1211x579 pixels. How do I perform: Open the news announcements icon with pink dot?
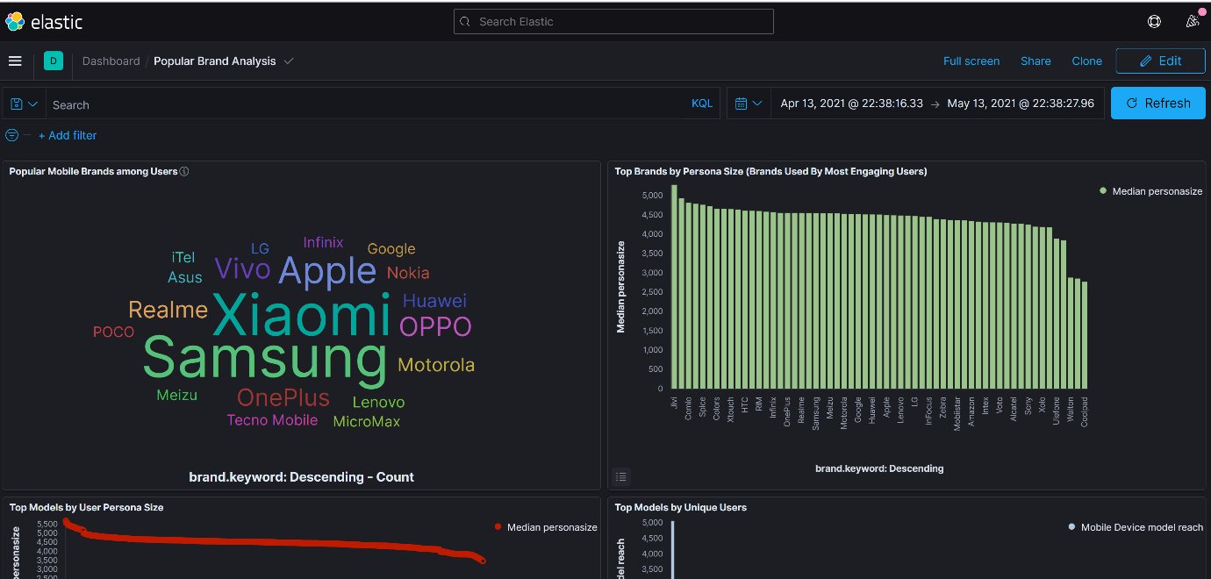click(1193, 21)
